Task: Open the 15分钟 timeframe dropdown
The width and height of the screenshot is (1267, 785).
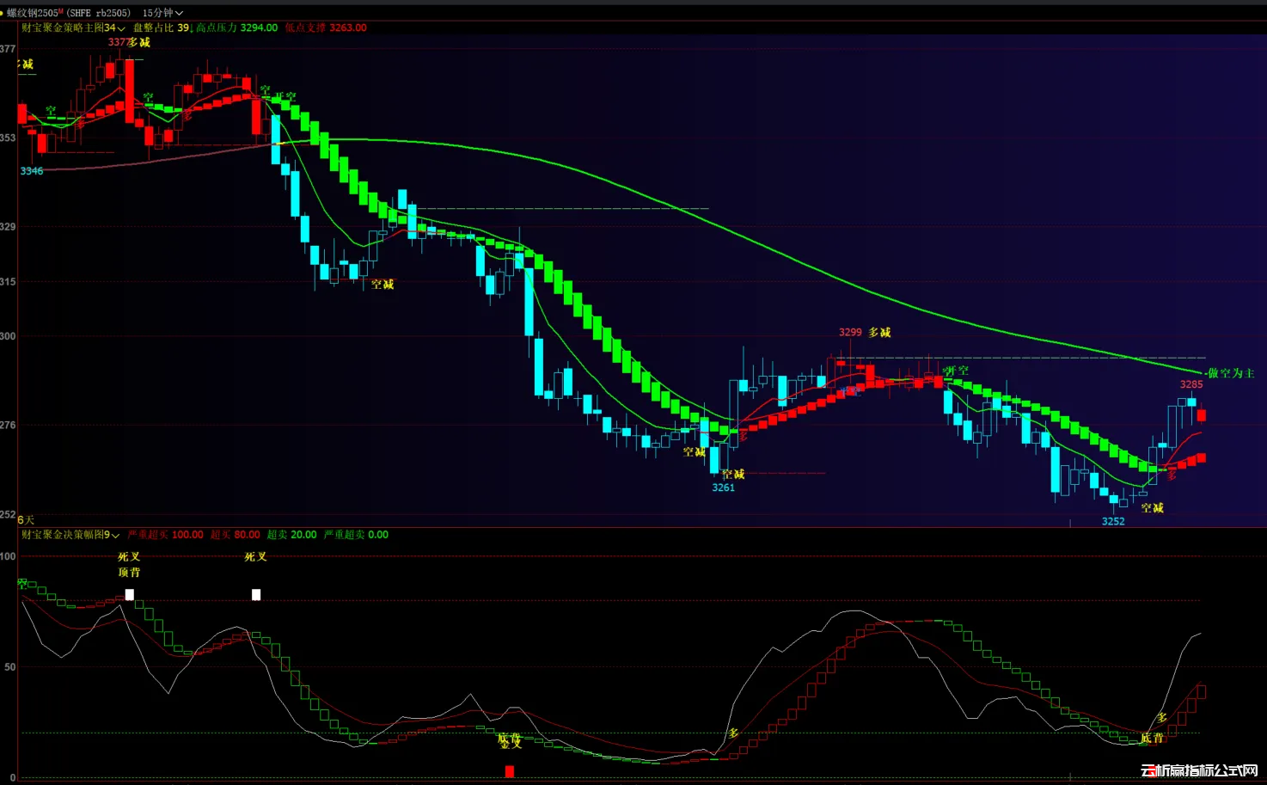Action: pyautogui.click(x=162, y=13)
